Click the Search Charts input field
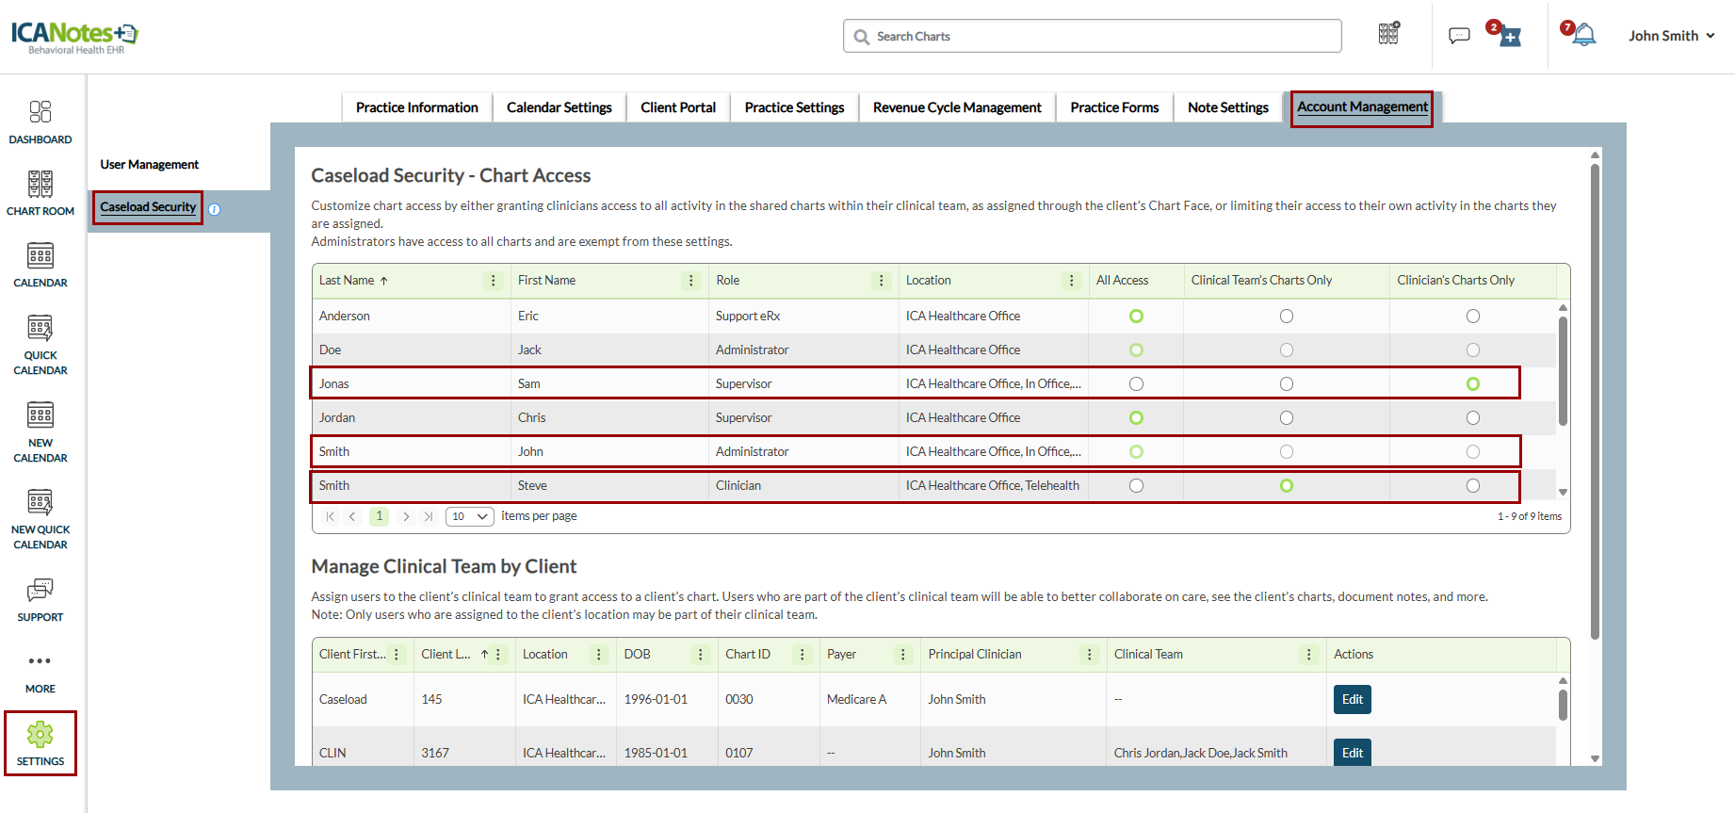Viewport: 1735px width, 813px height. click(1093, 36)
